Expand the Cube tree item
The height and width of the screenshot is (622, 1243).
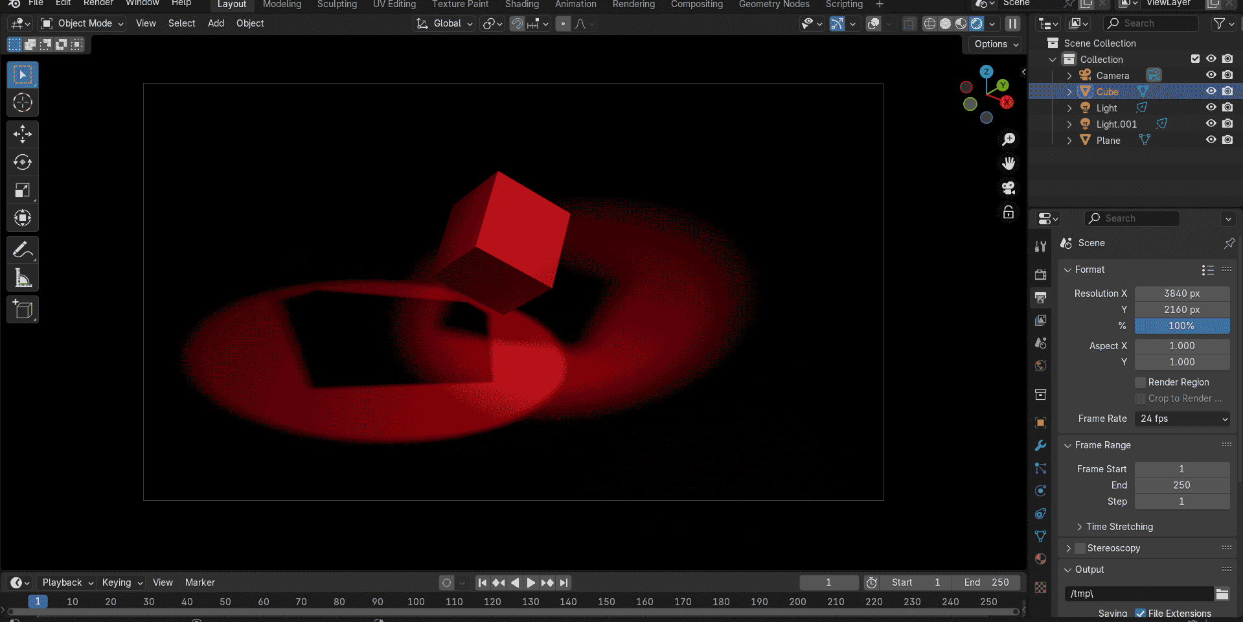point(1069,92)
